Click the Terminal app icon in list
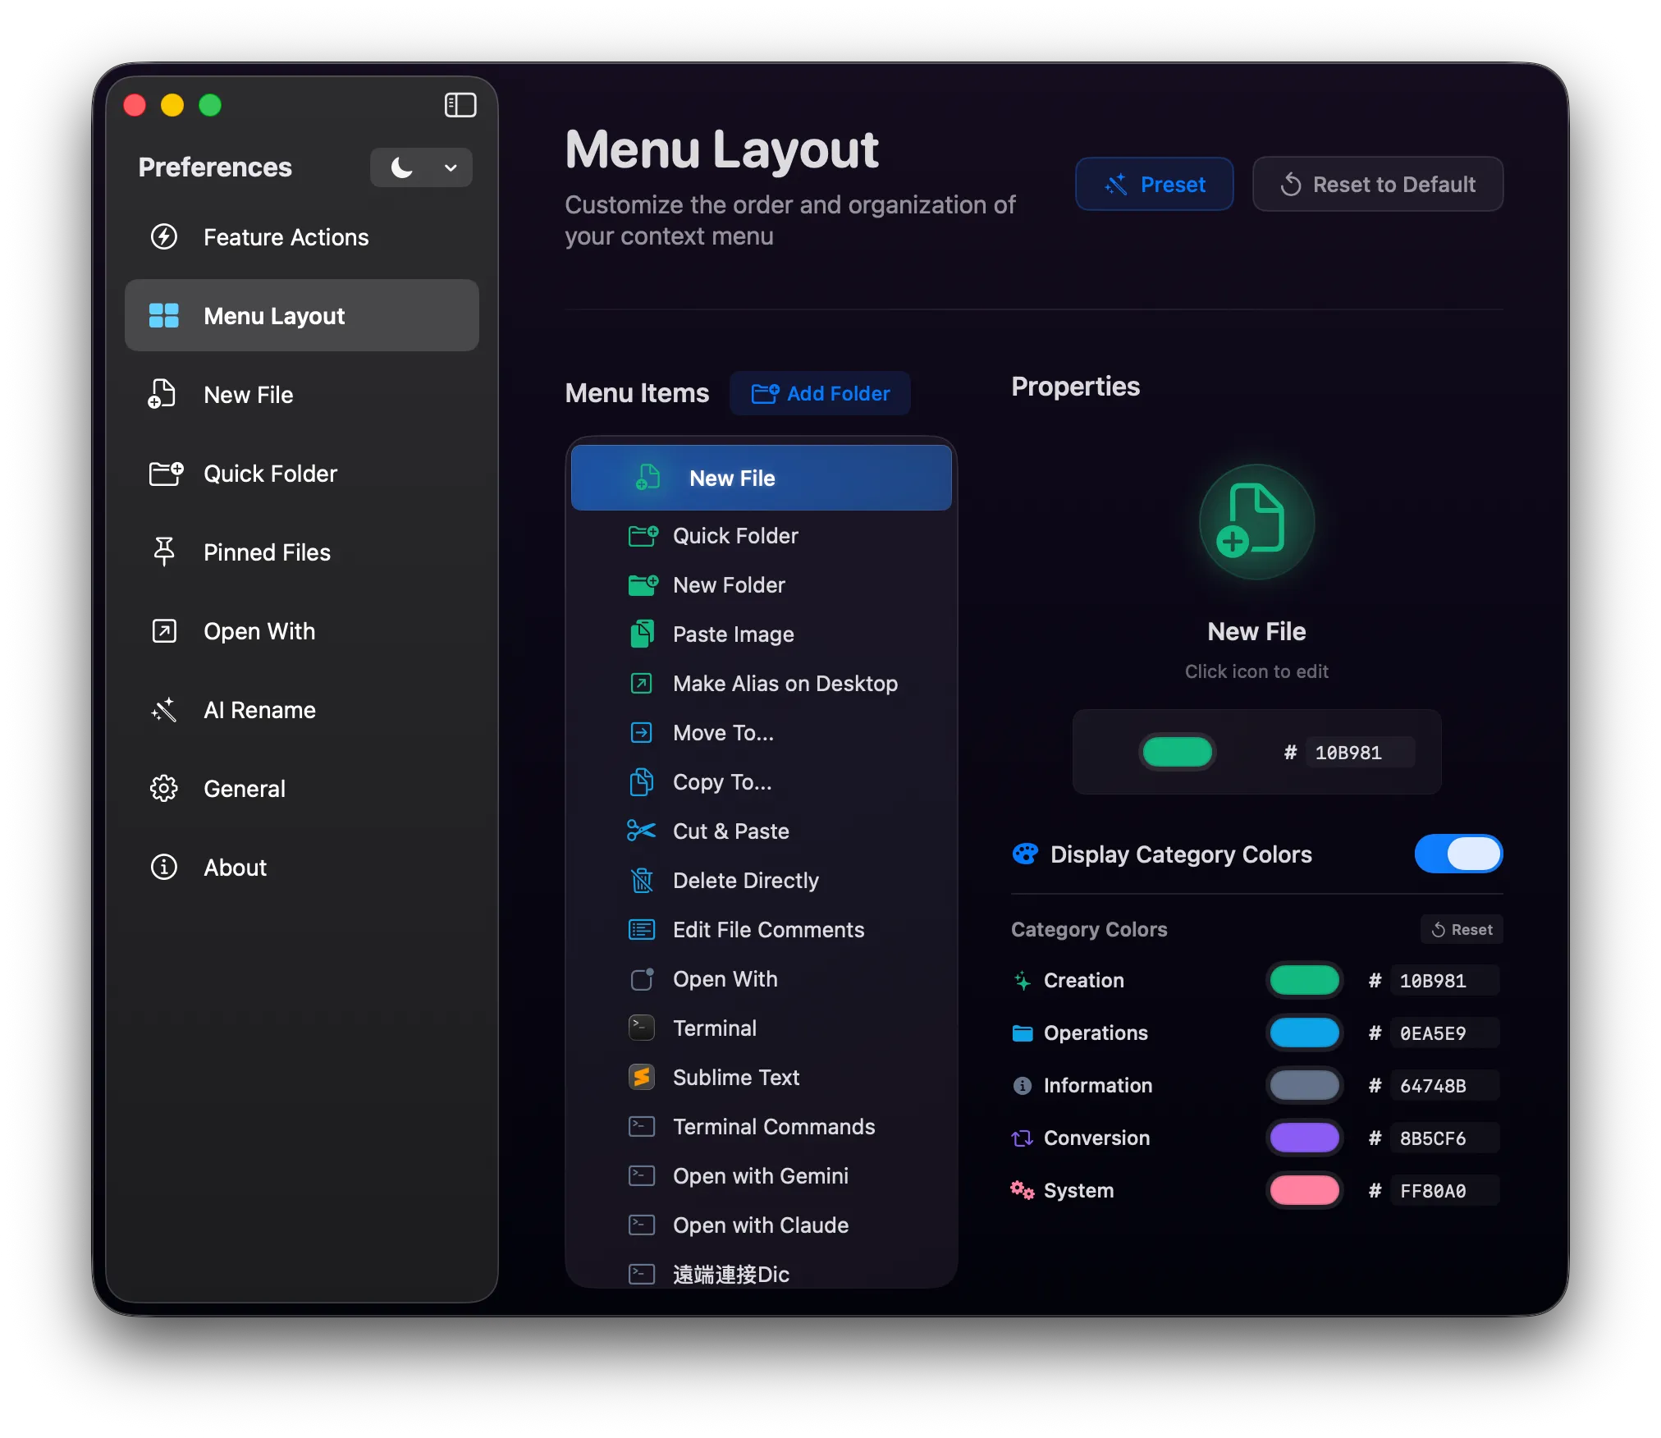 (x=641, y=1028)
